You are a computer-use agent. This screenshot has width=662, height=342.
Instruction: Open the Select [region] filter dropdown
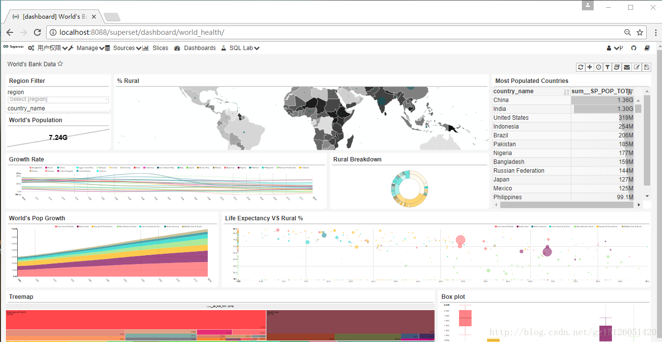tap(58, 100)
